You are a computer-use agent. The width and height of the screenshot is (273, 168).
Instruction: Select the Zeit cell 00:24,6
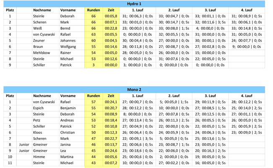tap(111, 151)
